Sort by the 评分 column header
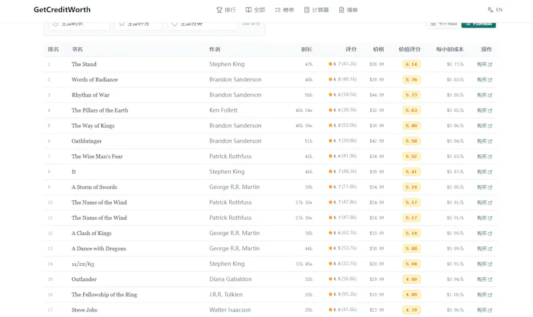 pos(351,49)
